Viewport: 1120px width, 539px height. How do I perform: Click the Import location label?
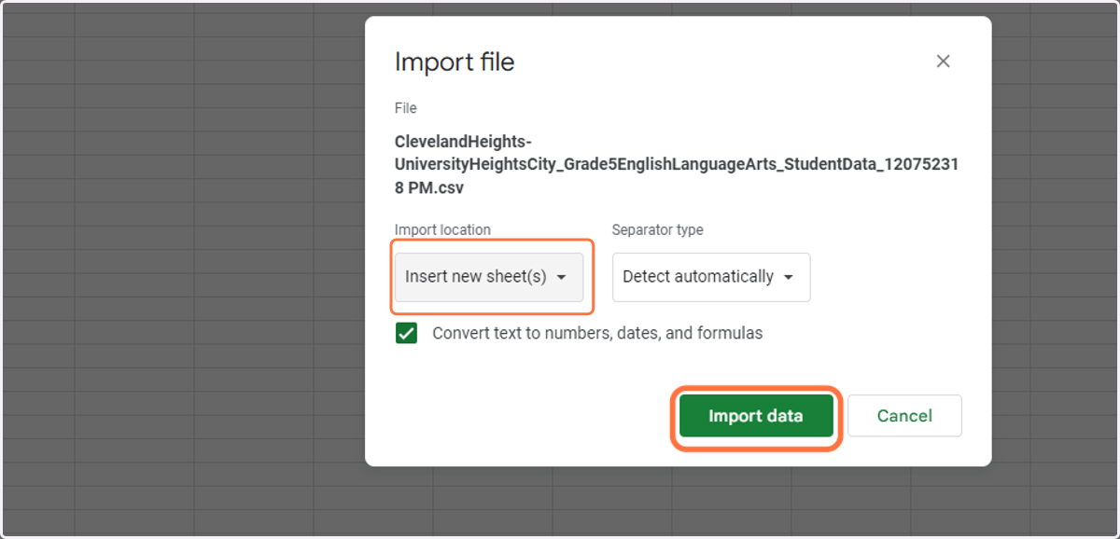[442, 229]
